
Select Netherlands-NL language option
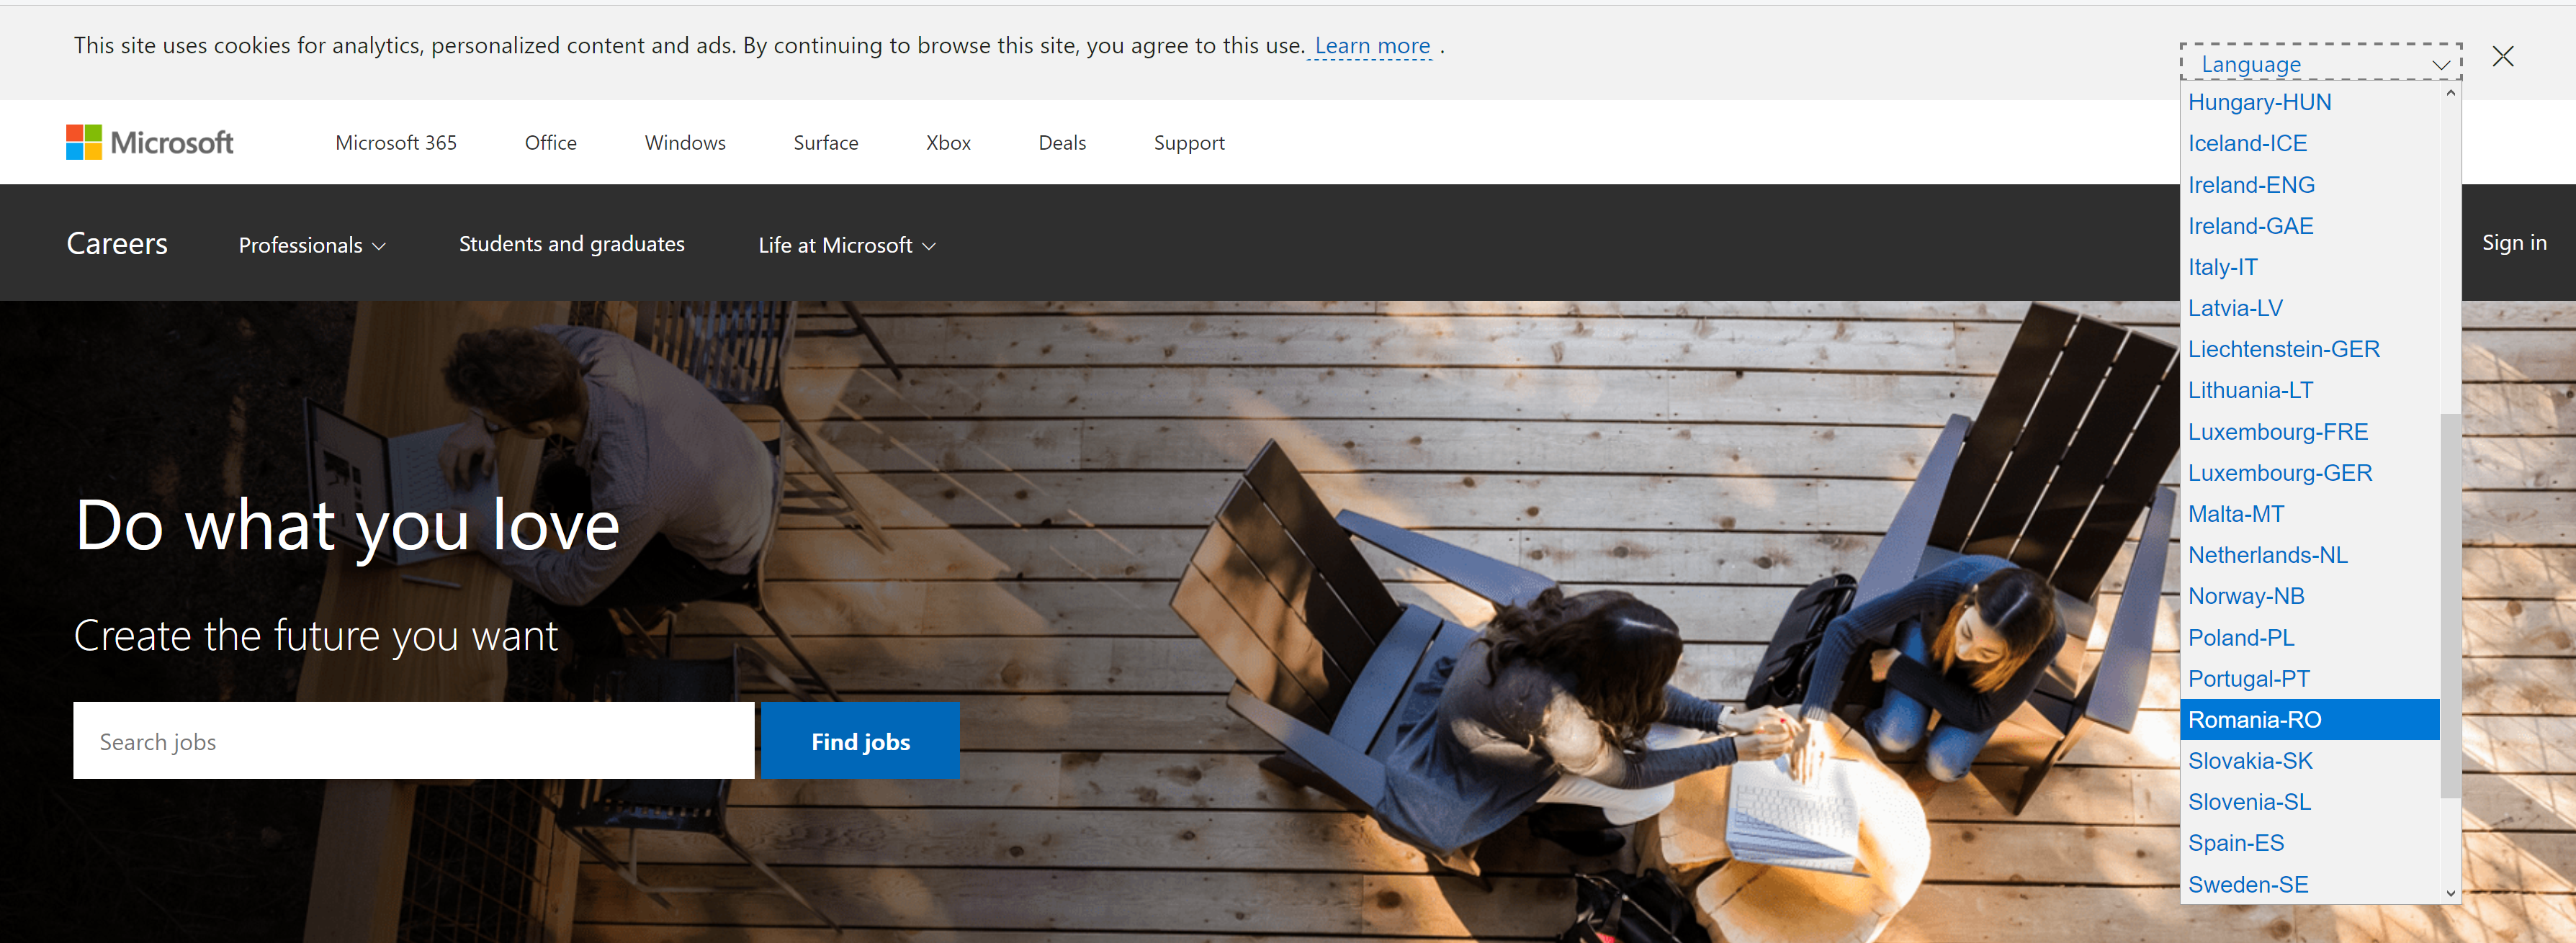click(2310, 555)
